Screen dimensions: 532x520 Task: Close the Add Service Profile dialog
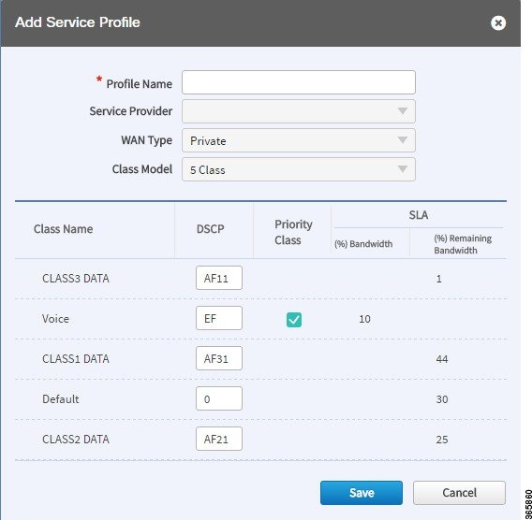point(498,23)
